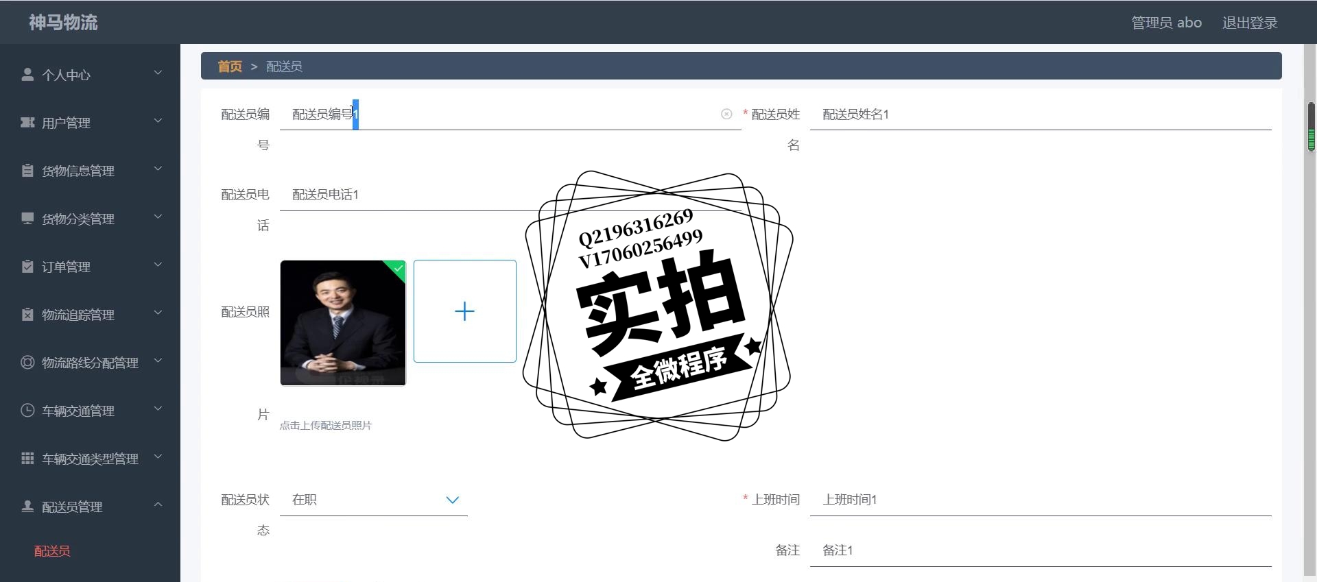This screenshot has height=582, width=1317.
Task: Click the 货物信息管理 clipboard icon
Action: [27, 170]
